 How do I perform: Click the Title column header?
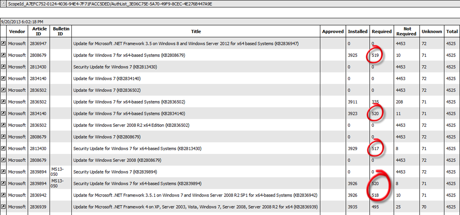pyautogui.click(x=196, y=32)
